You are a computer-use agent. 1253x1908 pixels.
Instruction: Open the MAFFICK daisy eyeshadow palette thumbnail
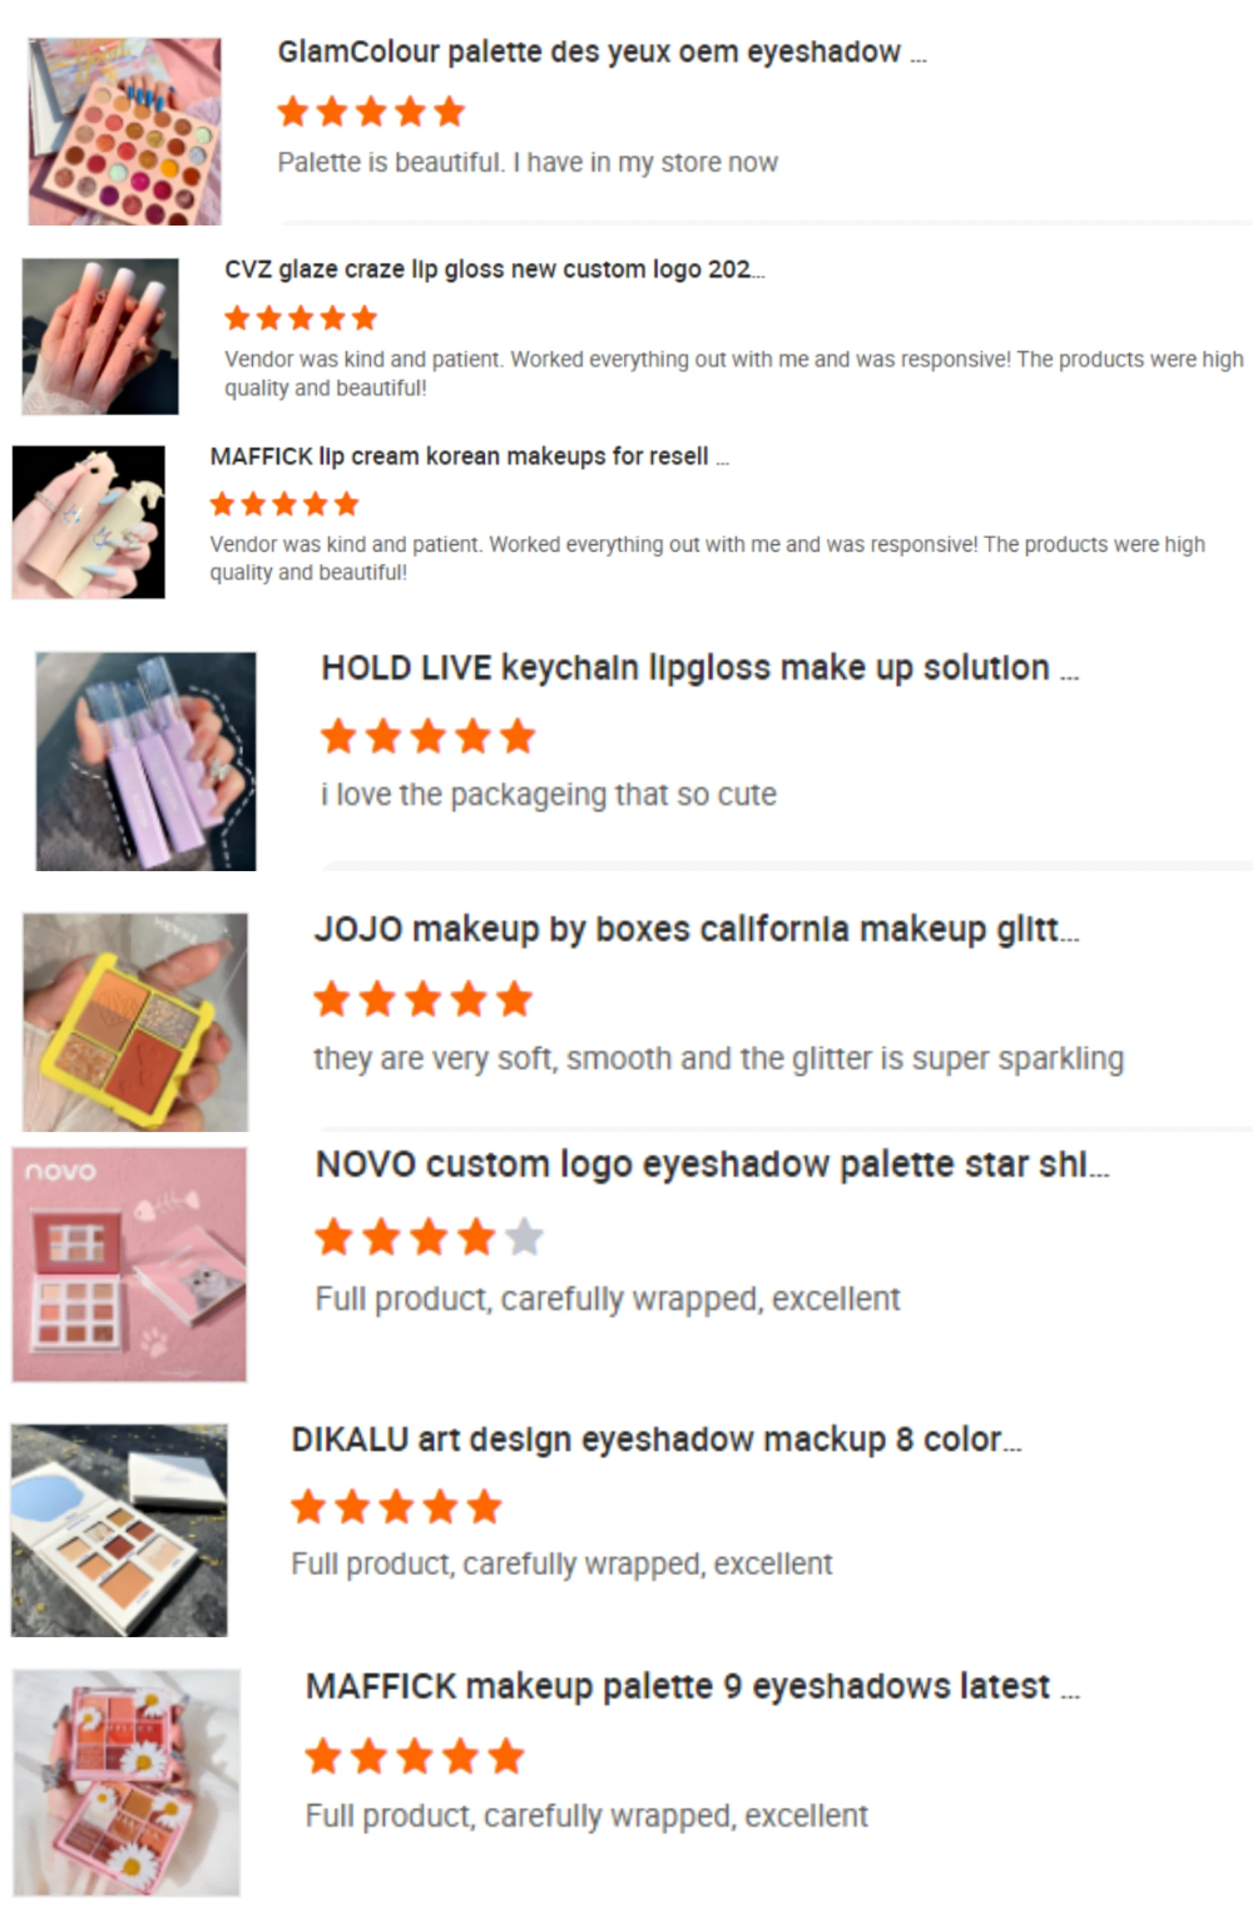(127, 1782)
